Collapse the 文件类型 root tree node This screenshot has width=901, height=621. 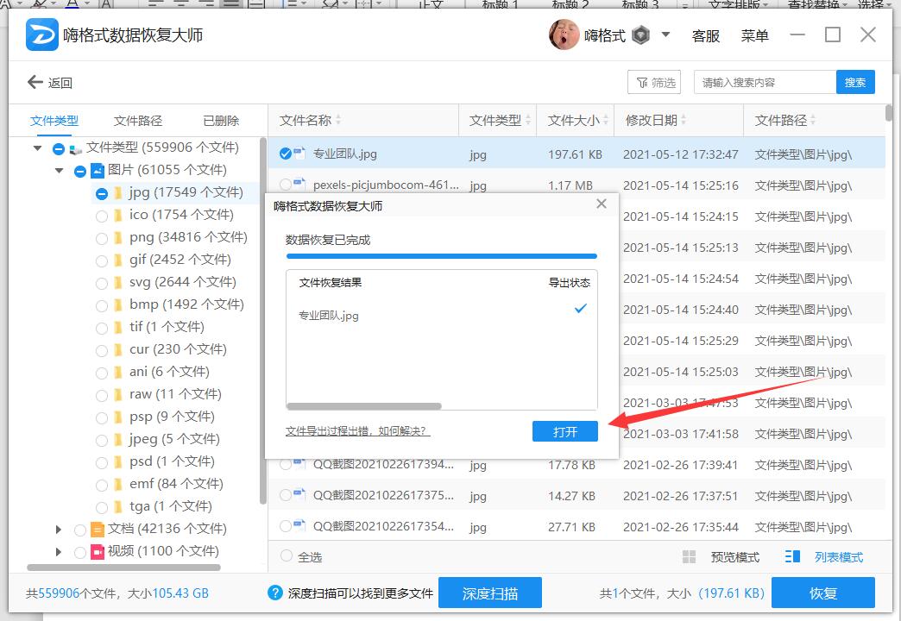38,148
